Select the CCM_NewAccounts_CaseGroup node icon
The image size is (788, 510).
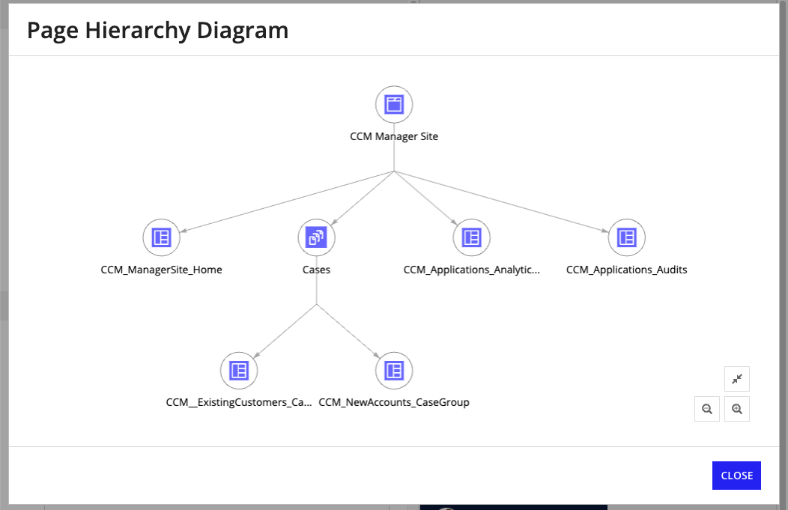[x=394, y=370]
